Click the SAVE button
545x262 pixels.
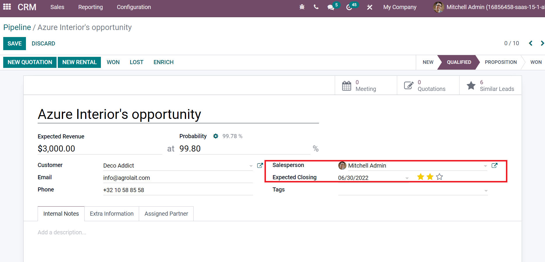tap(15, 43)
